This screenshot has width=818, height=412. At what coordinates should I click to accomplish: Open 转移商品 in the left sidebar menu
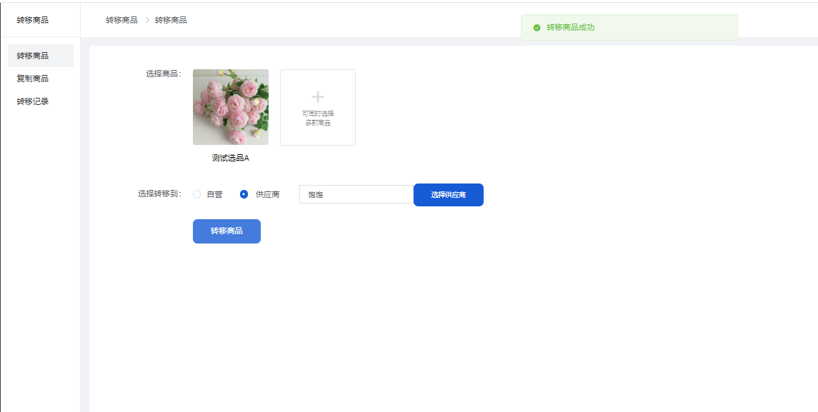click(33, 56)
